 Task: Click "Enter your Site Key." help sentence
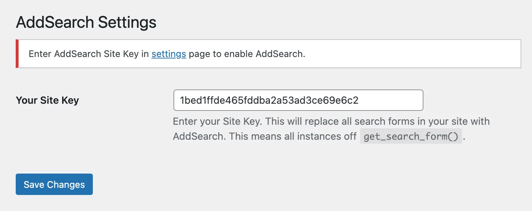[x=218, y=121]
